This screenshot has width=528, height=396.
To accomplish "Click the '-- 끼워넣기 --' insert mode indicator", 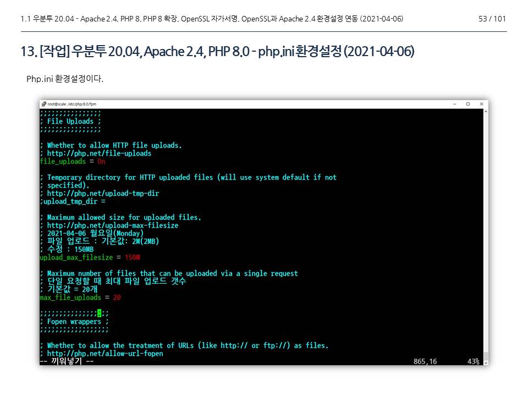I will 67,361.
